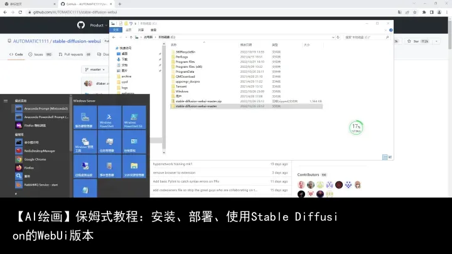Screen dimensions: 452x254
Task: Reload the page in Chrome
Action: click(20, 12)
